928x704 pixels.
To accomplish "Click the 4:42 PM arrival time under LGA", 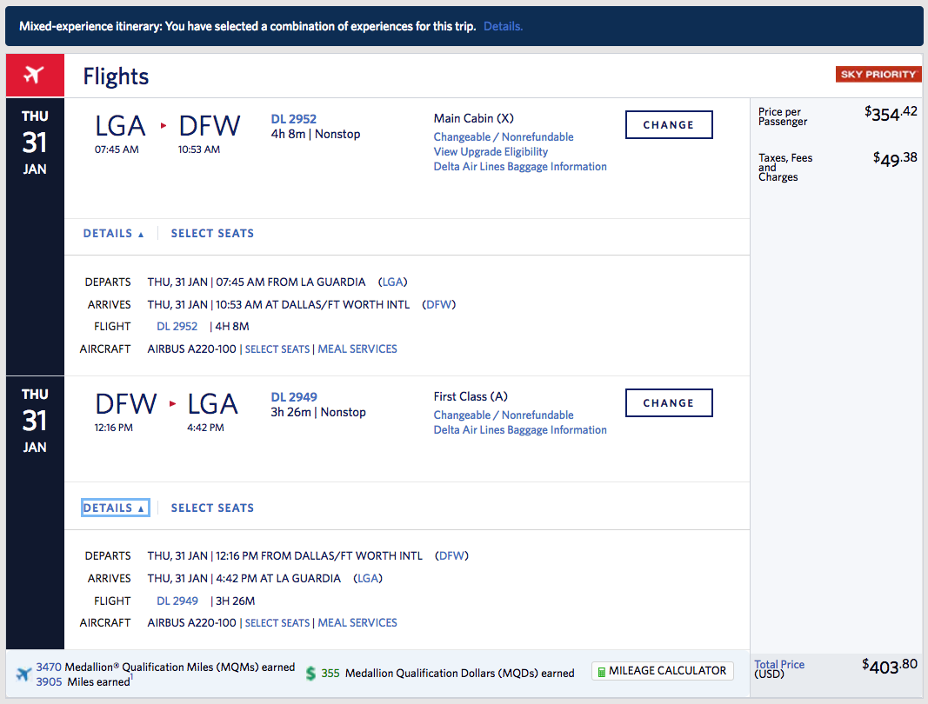I will click(x=205, y=428).
